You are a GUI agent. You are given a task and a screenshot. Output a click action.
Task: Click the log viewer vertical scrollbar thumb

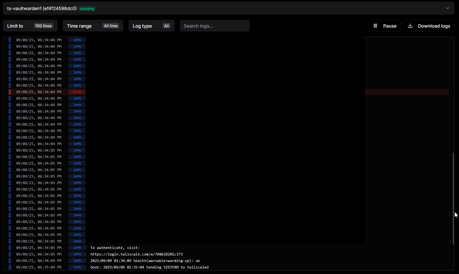(453, 198)
